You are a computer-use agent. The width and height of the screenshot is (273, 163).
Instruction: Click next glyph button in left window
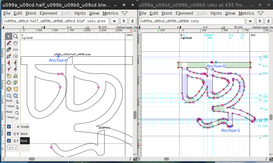(132, 21)
